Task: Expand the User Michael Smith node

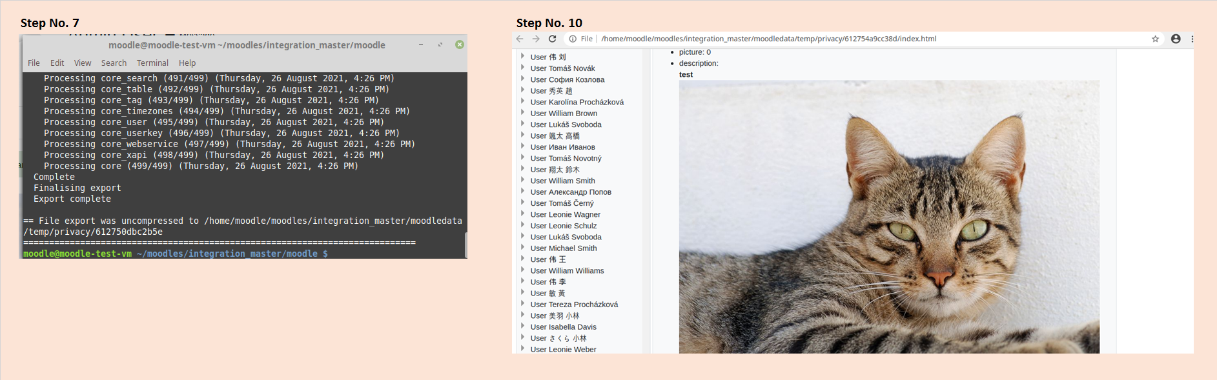Action: tap(522, 248)
